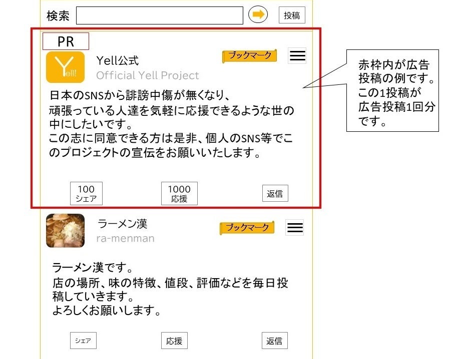Bookmark the Yell公式 post
Viewport: 450px width, 359px height.
click(250, 55)
